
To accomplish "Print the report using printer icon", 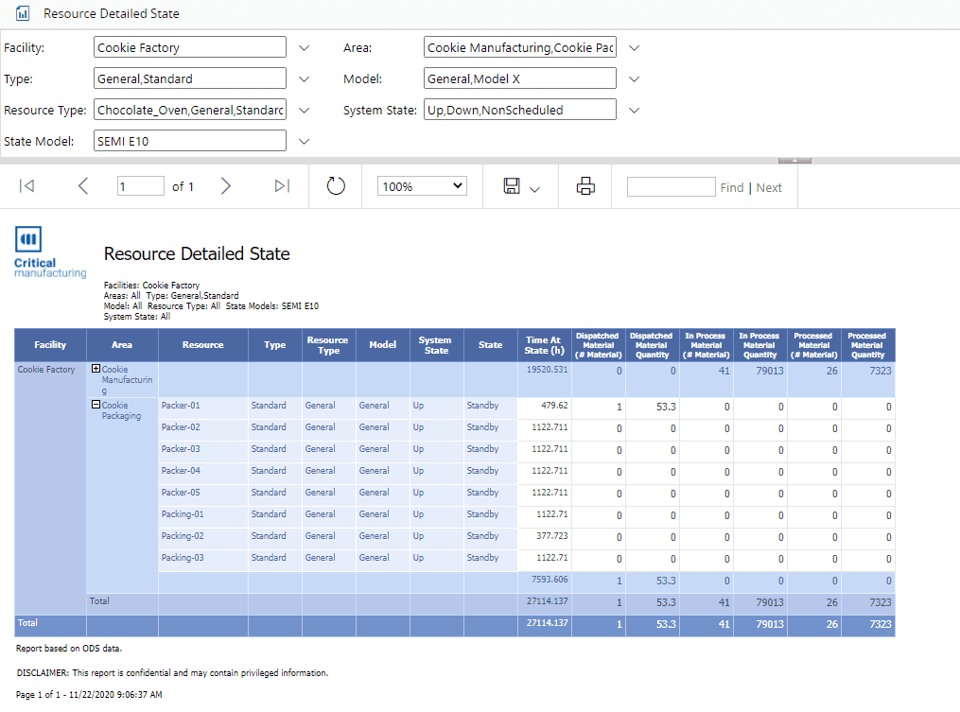I will point(585,186).
